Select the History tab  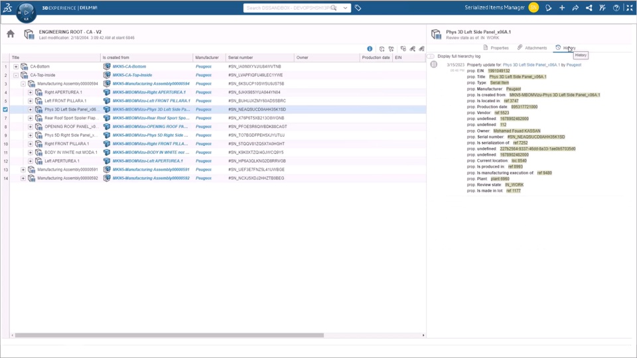point(565,48)
